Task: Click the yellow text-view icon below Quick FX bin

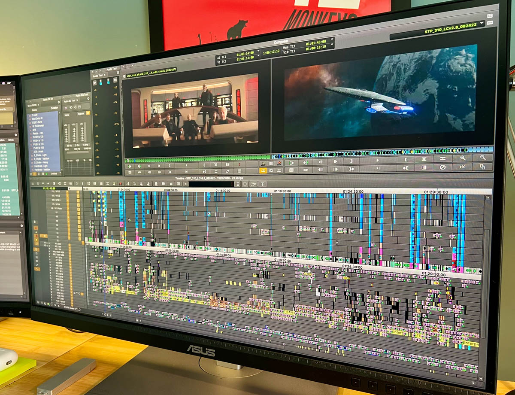Action: [x=34, y=174]
